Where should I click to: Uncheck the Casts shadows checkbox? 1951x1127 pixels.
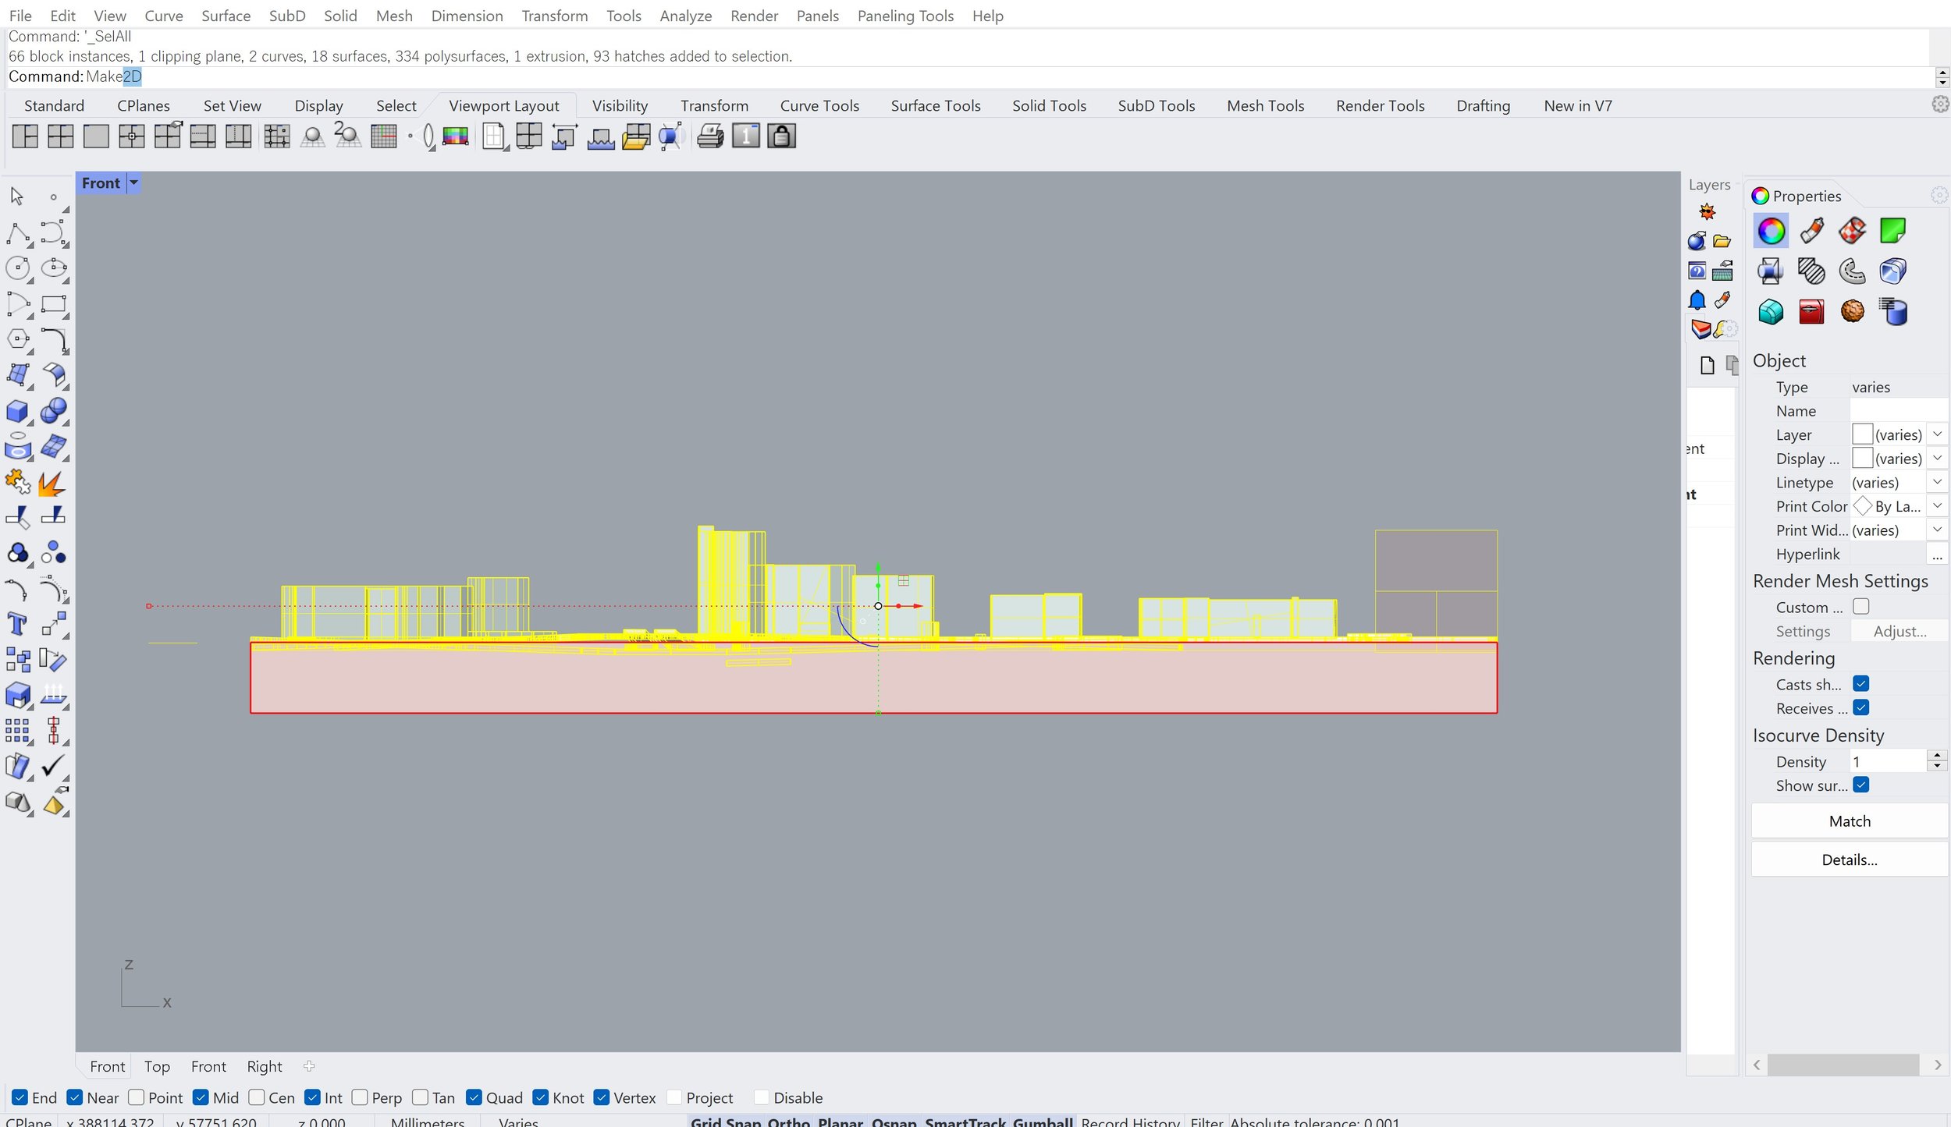pos(1861,683)
